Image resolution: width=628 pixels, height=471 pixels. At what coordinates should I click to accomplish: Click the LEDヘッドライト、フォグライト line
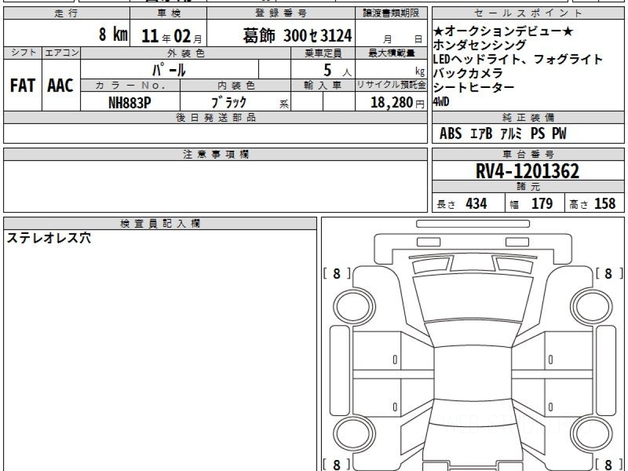point(518,59)
